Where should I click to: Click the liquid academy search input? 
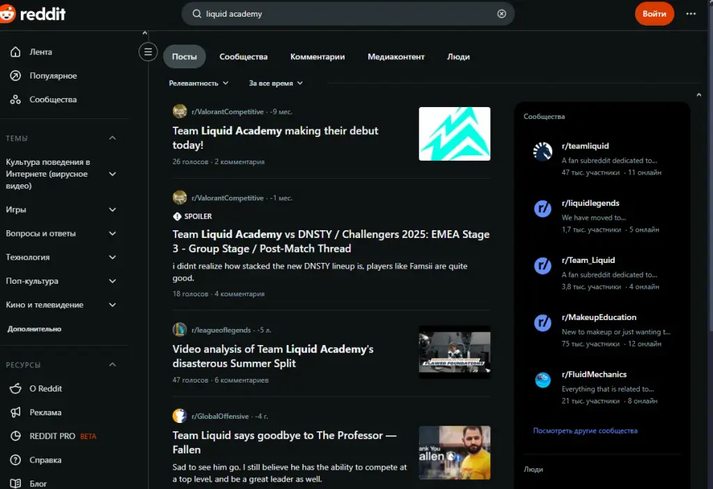[x=348, y=14]
